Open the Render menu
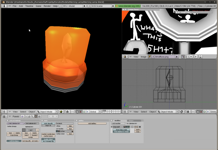 (x=47, y=6)
